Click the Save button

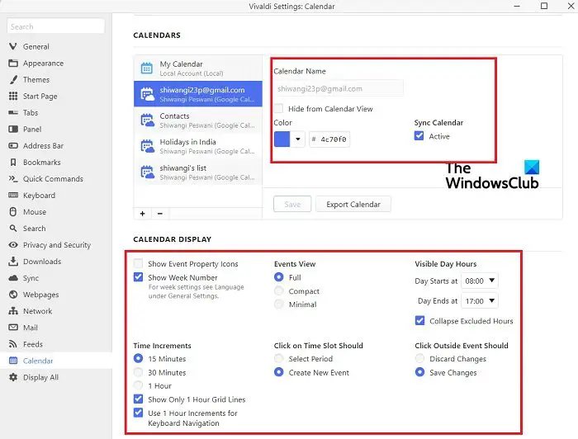coord(292,204)
